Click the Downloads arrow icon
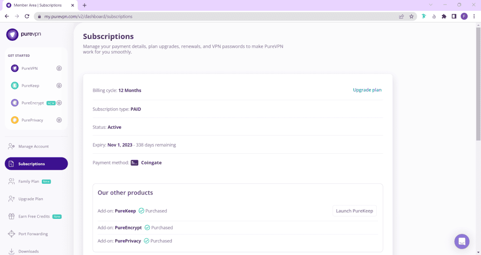This screenshot has height=255, width=481. 11,251
